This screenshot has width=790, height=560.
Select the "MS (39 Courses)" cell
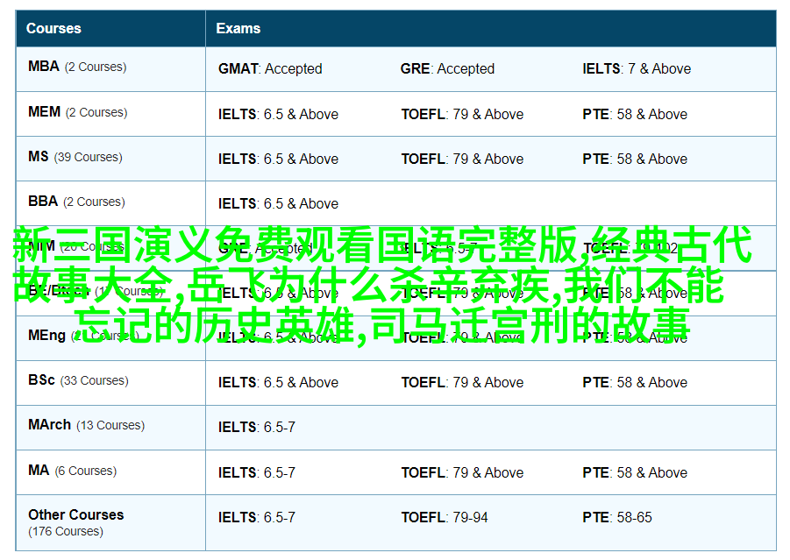point(110,159)
